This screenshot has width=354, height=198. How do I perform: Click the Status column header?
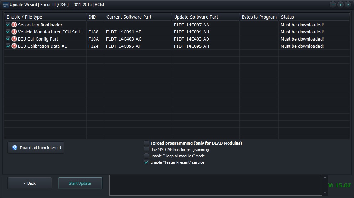(x=287, y=17)
